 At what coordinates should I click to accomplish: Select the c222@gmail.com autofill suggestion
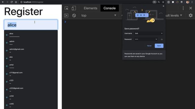click(31, 90)
